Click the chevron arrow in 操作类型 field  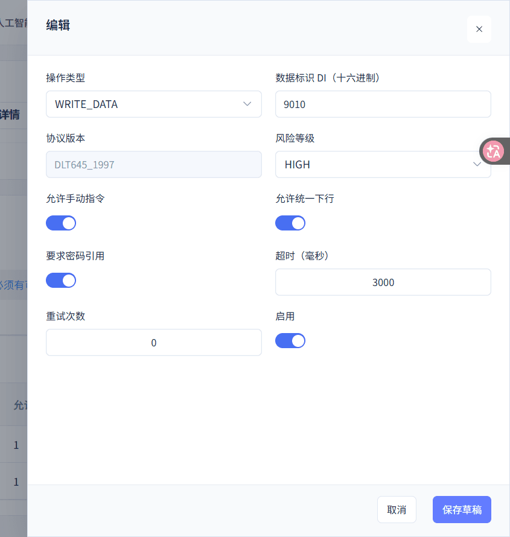pyautogui.click(x=247, y=104)
